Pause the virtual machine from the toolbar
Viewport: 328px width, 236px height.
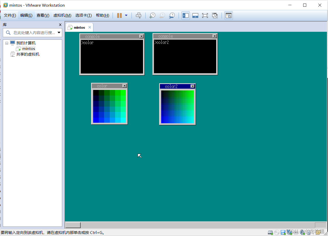pos(119,15)
